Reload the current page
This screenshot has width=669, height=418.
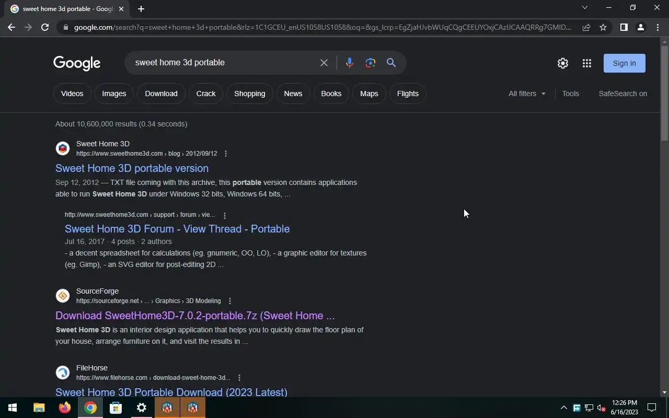45,27
